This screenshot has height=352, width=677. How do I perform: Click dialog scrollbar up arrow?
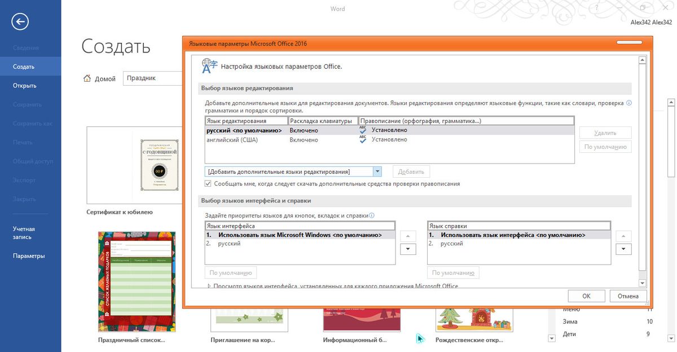click(x=642, y=60)
